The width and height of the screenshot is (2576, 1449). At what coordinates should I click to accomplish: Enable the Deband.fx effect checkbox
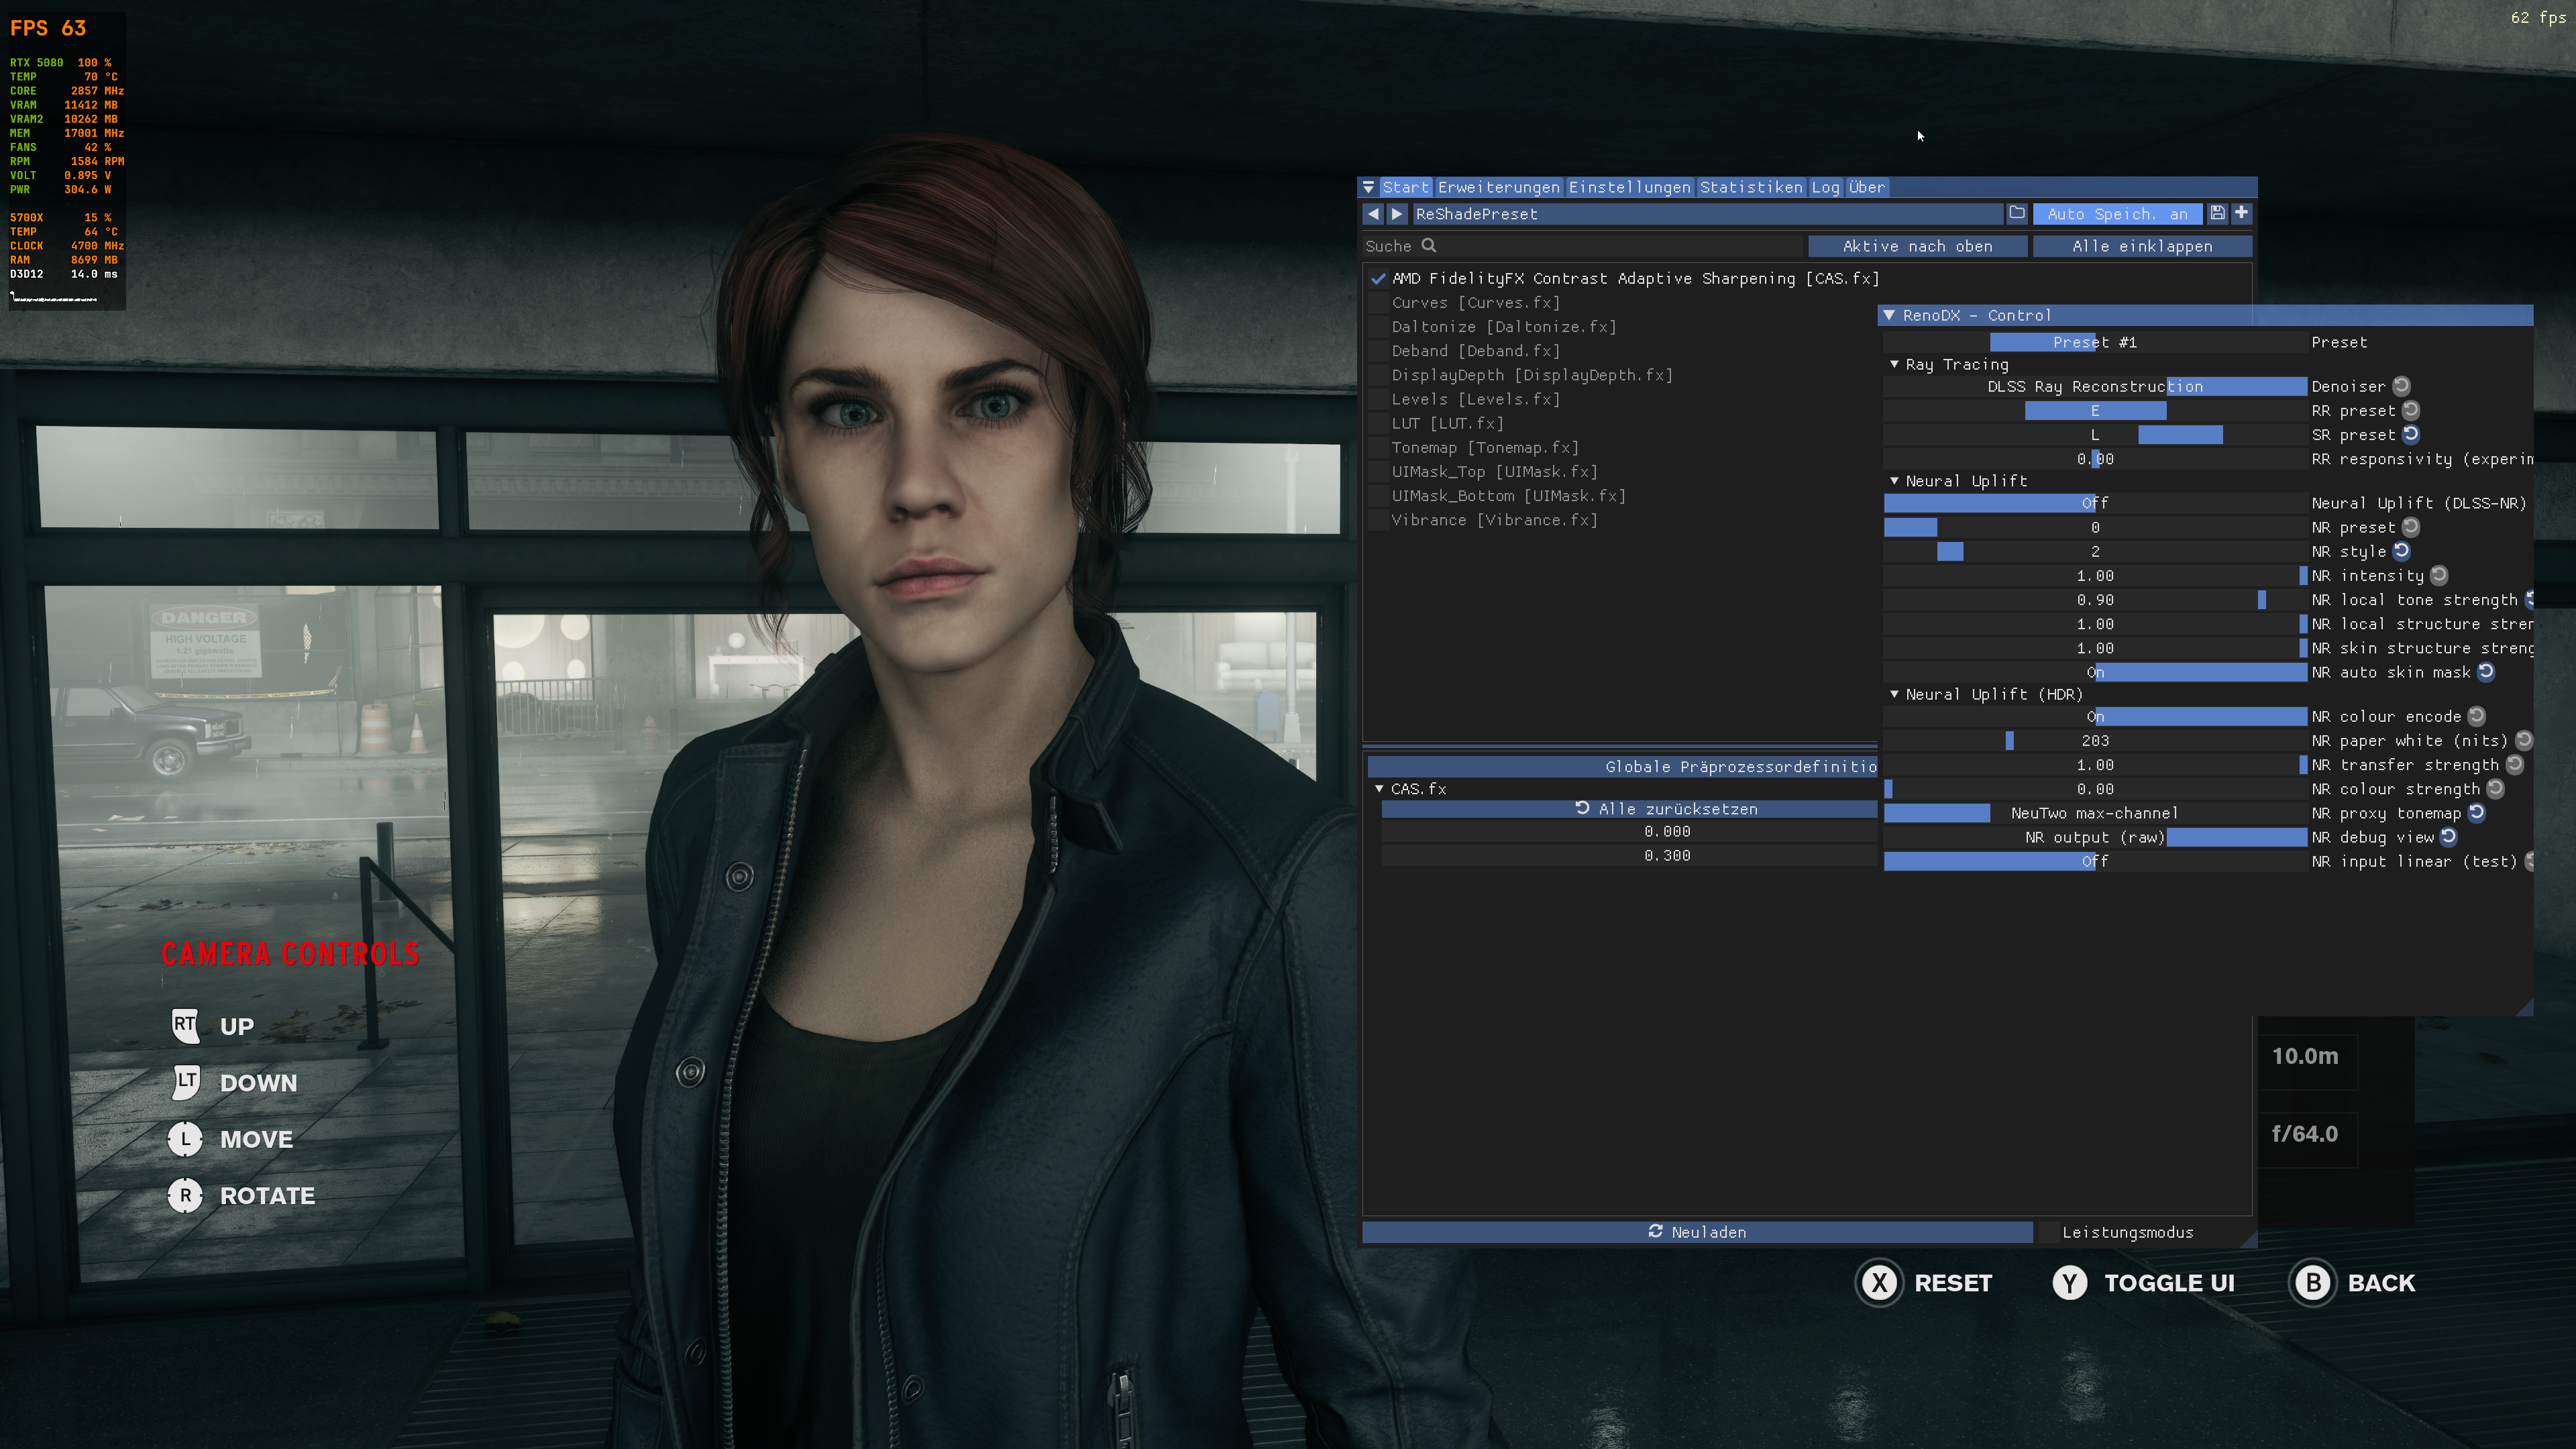1377,351
